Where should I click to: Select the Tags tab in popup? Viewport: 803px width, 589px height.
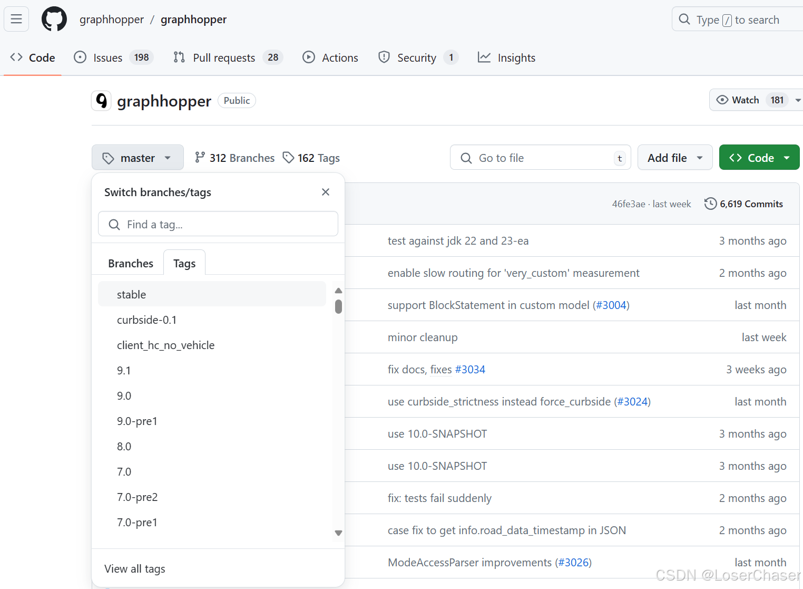click(x=184, y=263)
